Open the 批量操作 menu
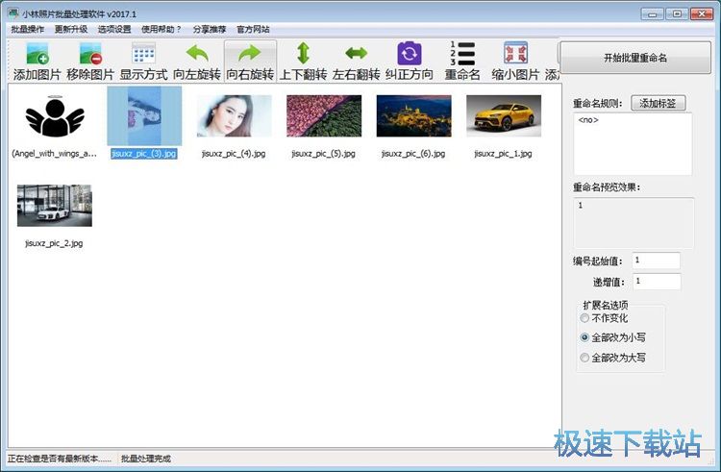 click(x=27, y=29)
